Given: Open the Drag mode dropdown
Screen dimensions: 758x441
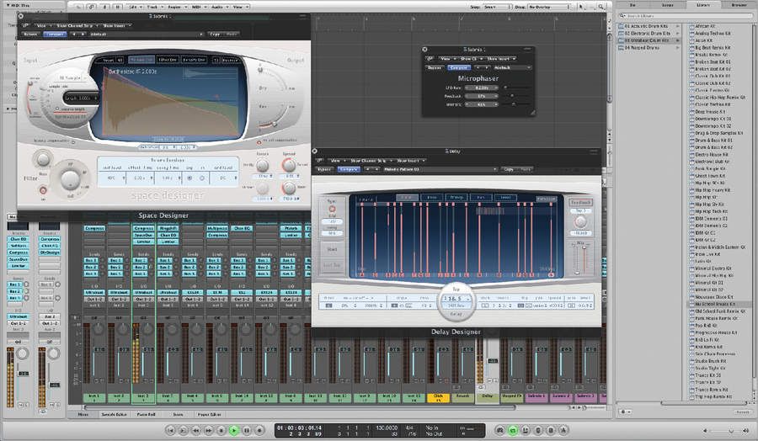Looking at the screenshot, I should tap(548, 8).
